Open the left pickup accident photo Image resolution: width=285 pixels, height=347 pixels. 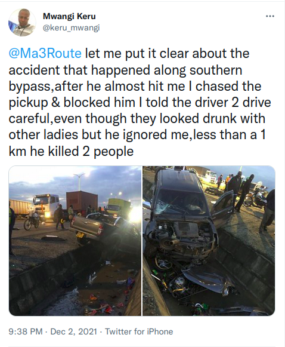click(x=75, y=241)
